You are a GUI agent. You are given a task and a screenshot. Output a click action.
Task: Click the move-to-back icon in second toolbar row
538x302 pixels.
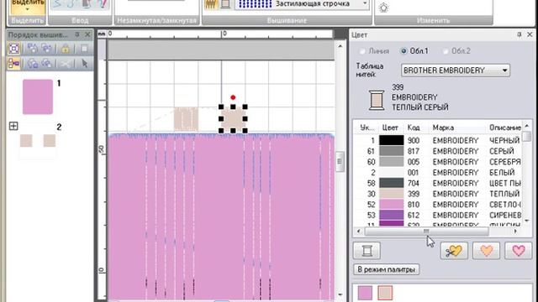47,64
